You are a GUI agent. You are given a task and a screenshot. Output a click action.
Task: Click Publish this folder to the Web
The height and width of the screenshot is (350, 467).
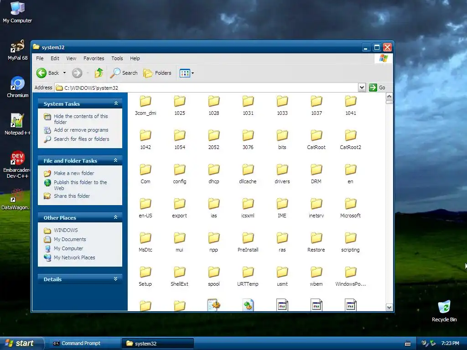[x=80, y=185]
